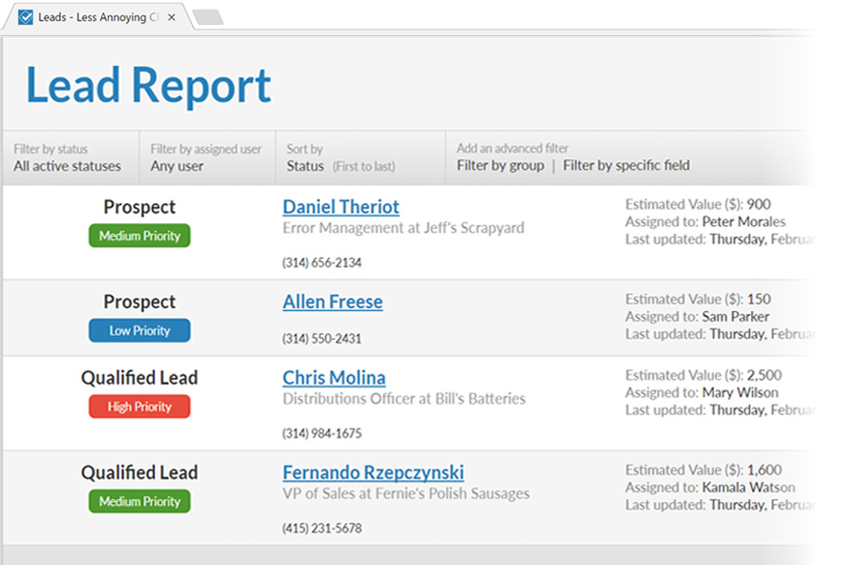
Task: Open the Allen Freese lead
Action: [x=333, y=303]
